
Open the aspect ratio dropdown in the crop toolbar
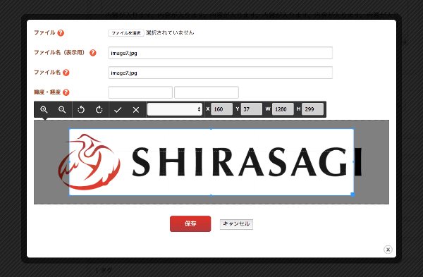click(x=175, y=109)
